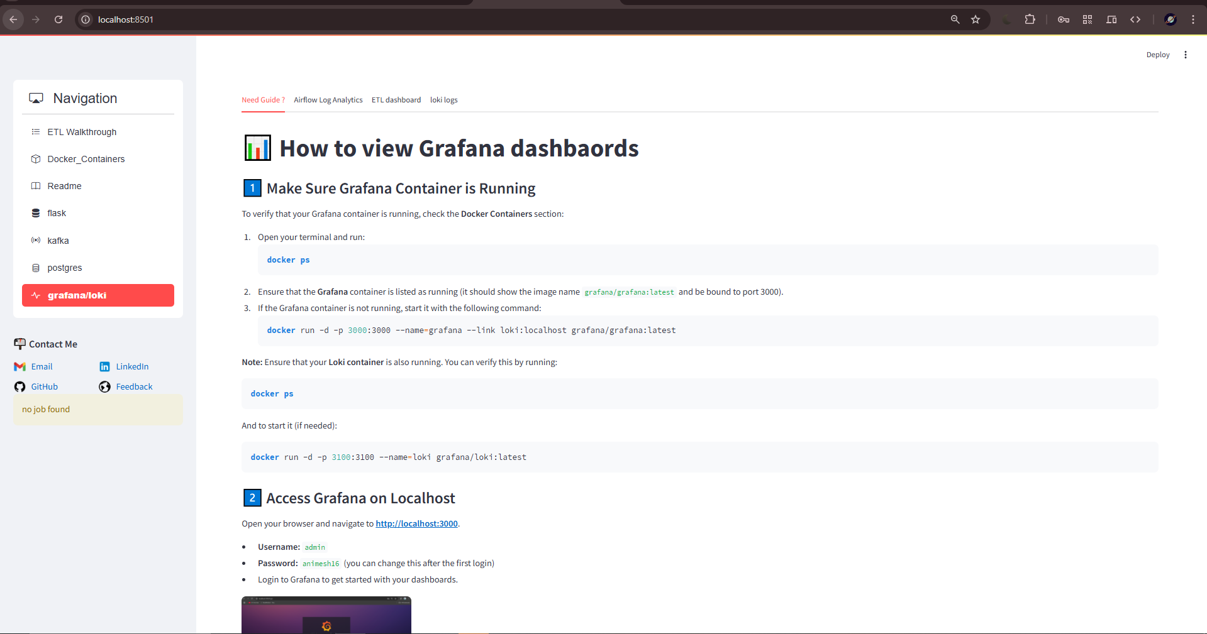The image size is (1207, 634).
Task: Open the GitHub icon under Contact Me
Action: [x=19, y=386]
